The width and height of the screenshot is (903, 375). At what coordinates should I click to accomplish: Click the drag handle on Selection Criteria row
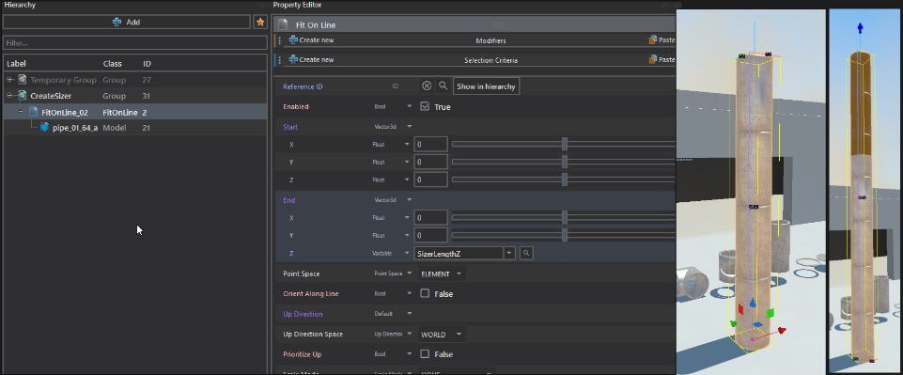pos(280,59)
